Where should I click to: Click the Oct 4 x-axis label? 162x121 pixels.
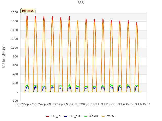(x=121, y=104)
